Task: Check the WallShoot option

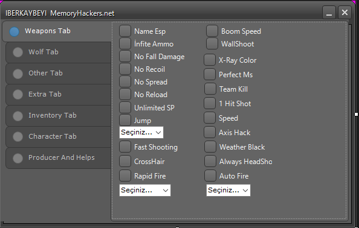Action: click(212, 43)
